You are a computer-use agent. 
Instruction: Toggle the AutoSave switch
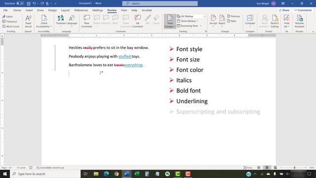pos(20,3)
